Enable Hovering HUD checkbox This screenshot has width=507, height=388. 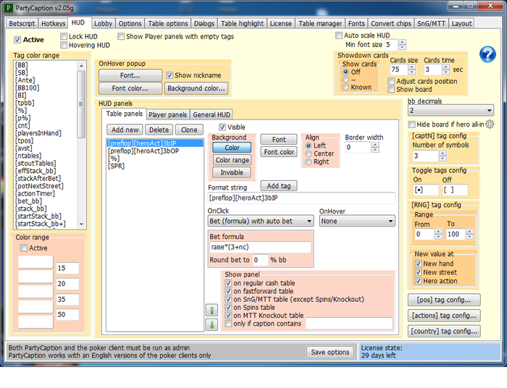64,45
